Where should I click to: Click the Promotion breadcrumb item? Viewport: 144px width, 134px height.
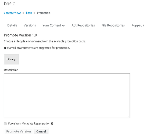pos(44,13)
